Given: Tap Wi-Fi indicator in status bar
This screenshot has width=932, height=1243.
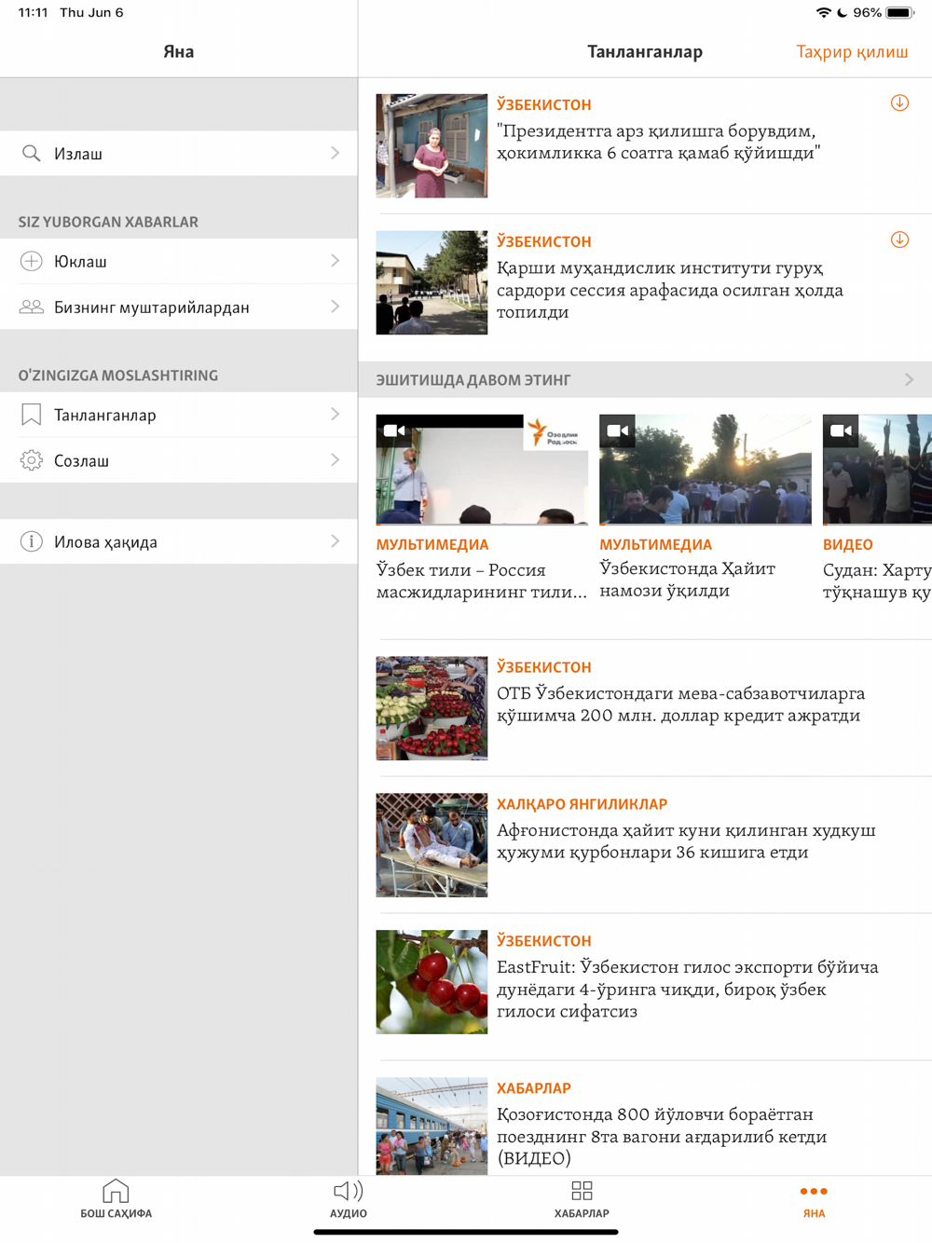Looking at the screenshot, I should pyautogui.click(x=824, y=13).
